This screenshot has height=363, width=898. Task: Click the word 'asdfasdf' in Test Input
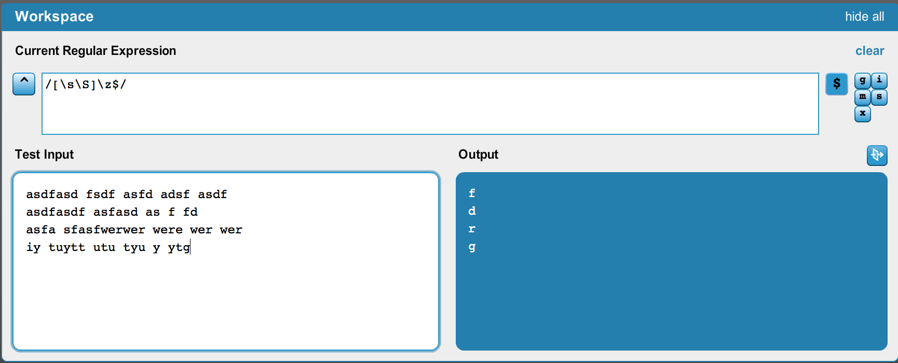point(56,212)
